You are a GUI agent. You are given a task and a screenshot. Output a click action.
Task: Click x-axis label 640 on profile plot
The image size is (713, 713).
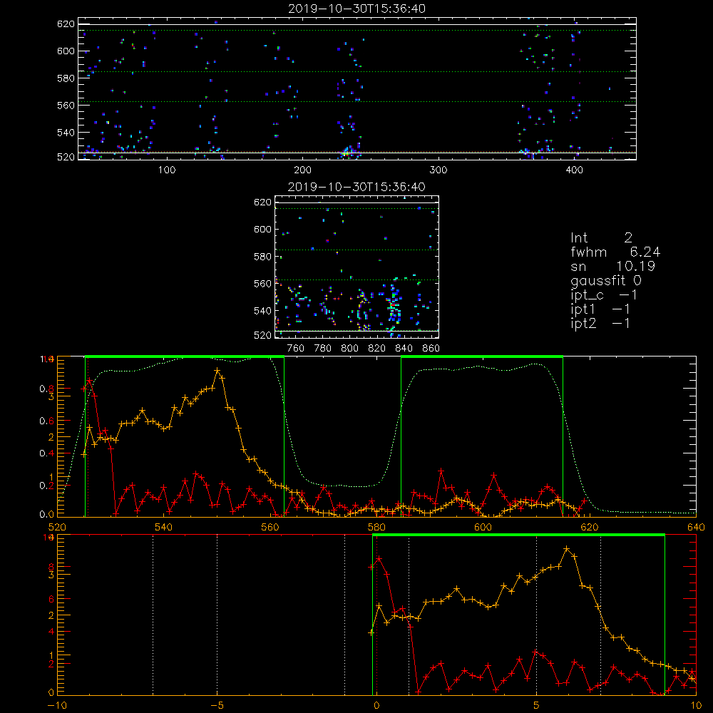pyautogui.click(x=696, y=527)
